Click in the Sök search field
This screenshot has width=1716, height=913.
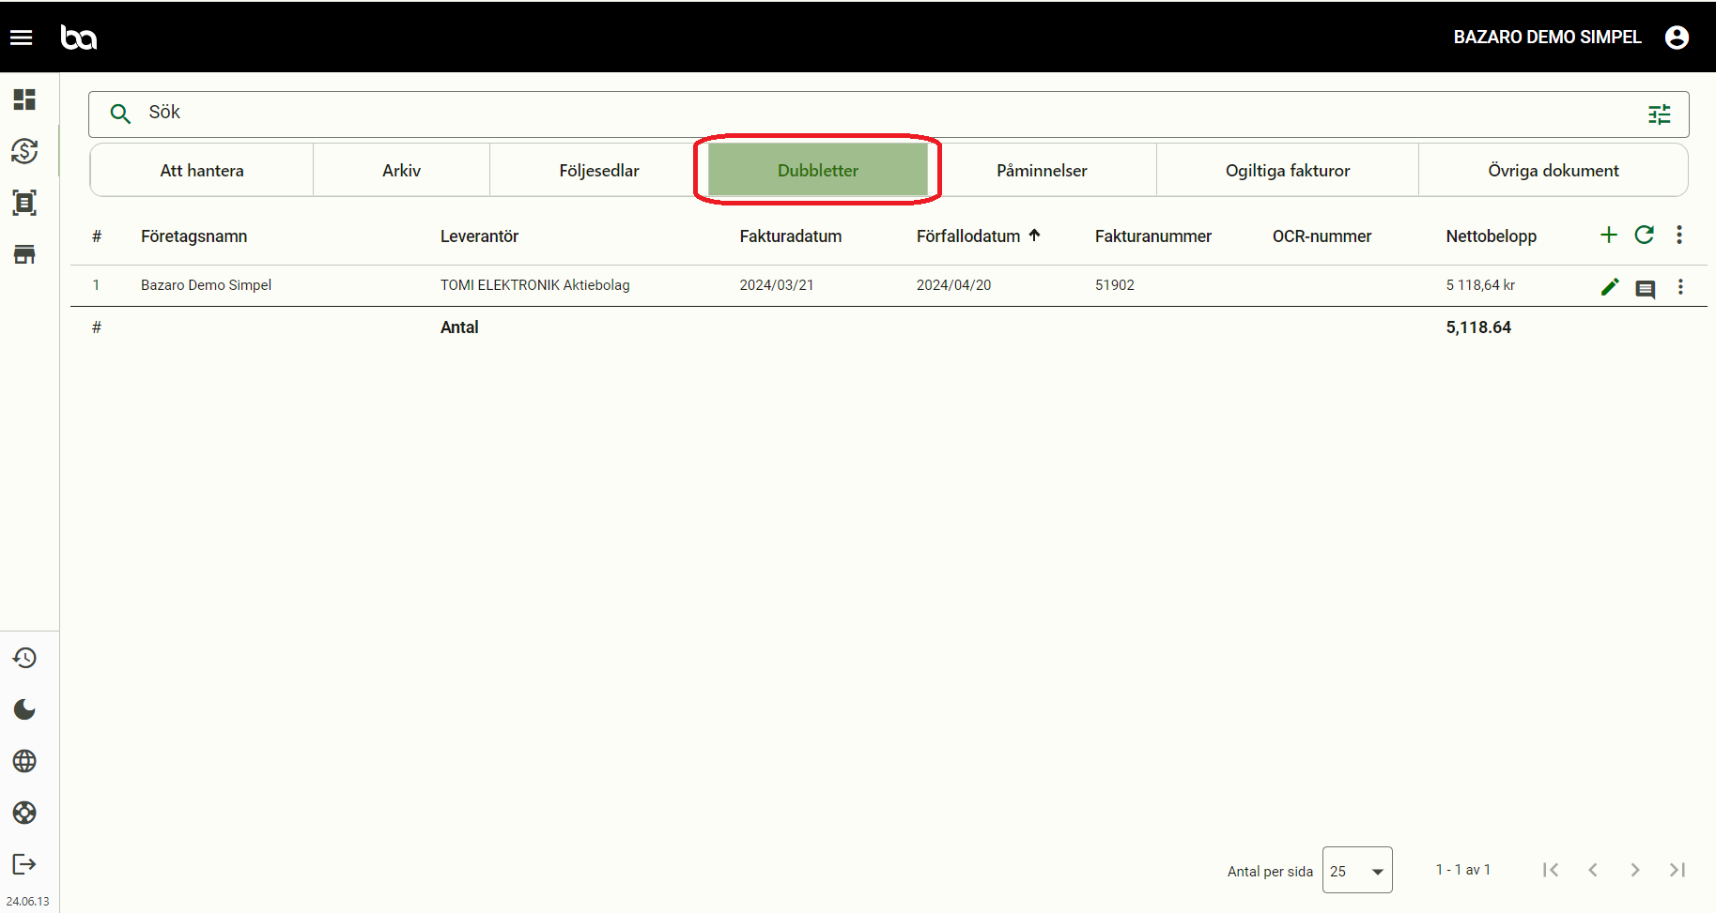pos(889,114)
